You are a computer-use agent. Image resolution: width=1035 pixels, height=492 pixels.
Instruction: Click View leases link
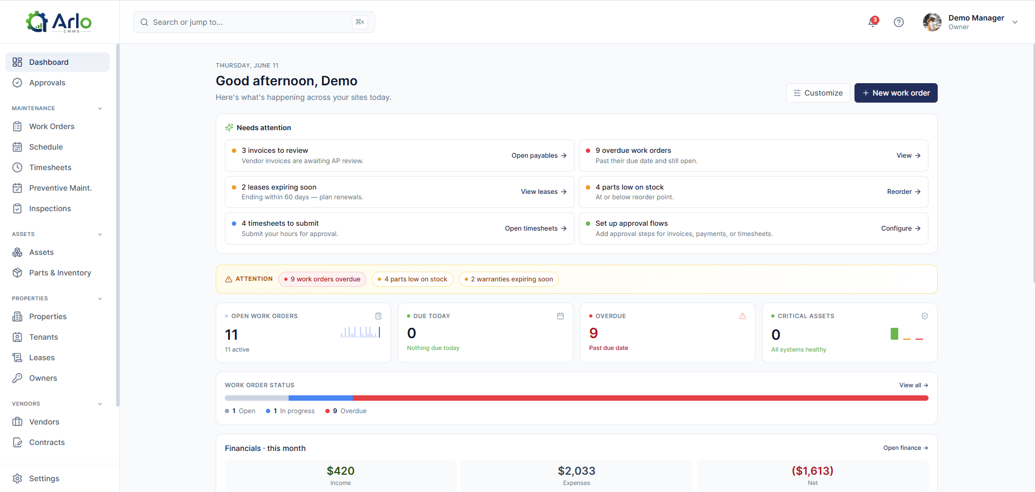[x=544, y=192]
